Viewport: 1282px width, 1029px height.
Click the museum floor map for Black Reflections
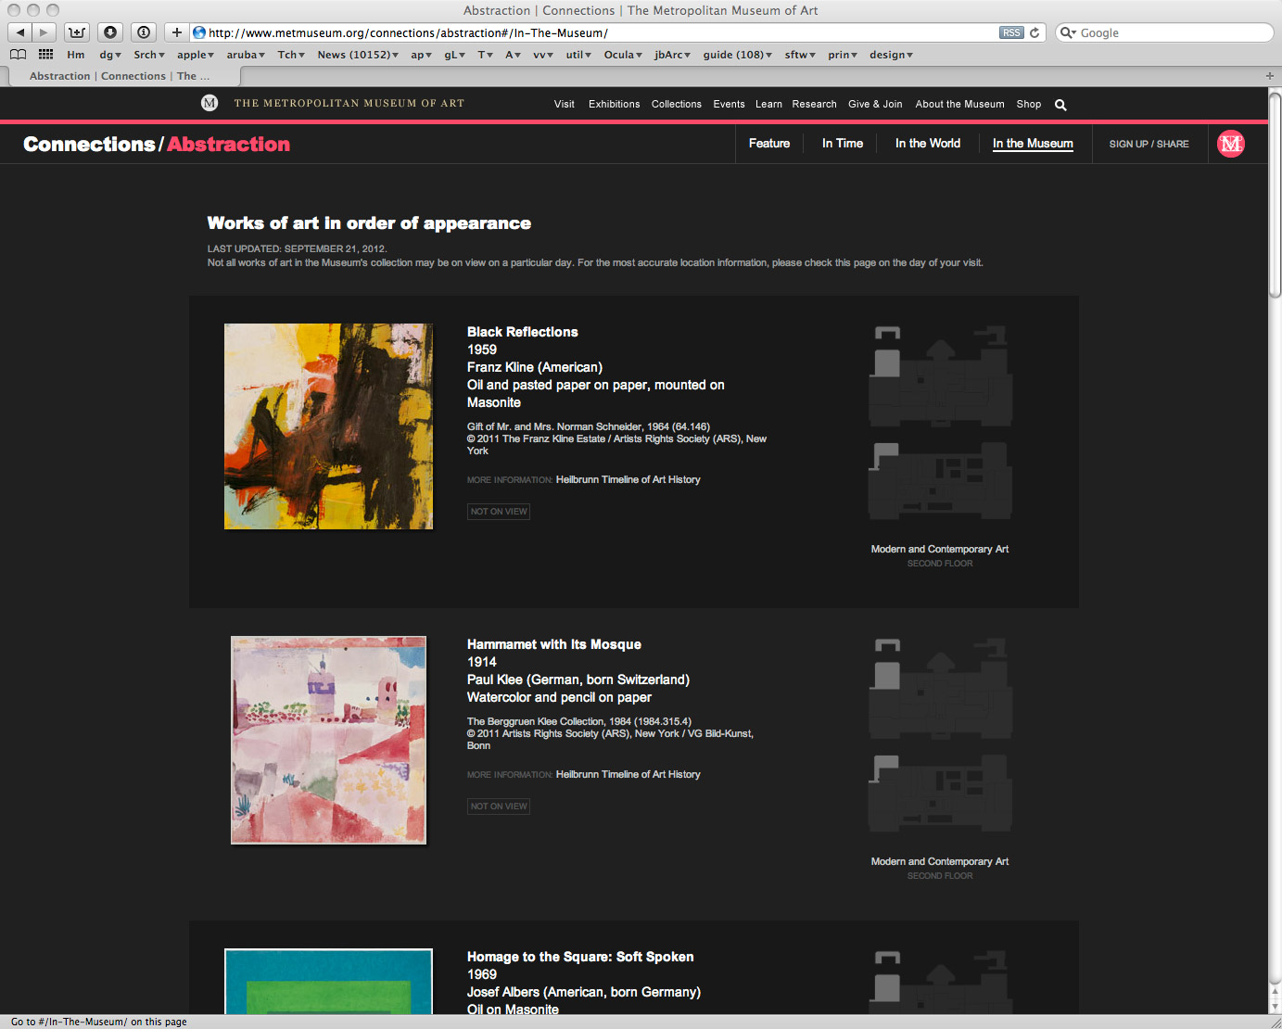tap(940, 423)
